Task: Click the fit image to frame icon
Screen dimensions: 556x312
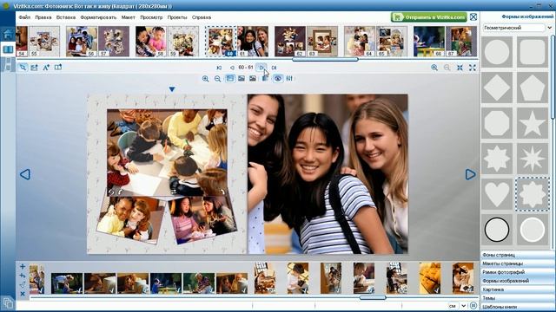Action: (242, 79)
